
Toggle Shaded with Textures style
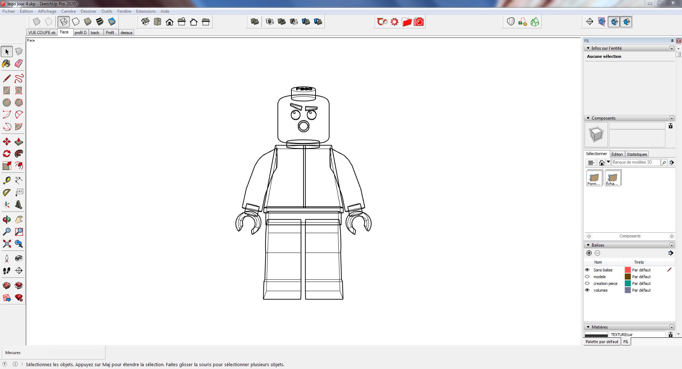[100, 22]
